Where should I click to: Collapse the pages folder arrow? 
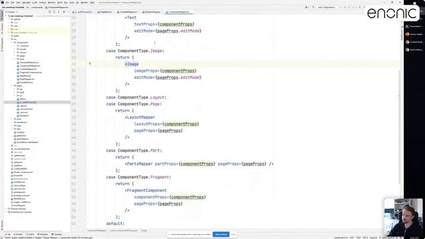coord(12,86)
